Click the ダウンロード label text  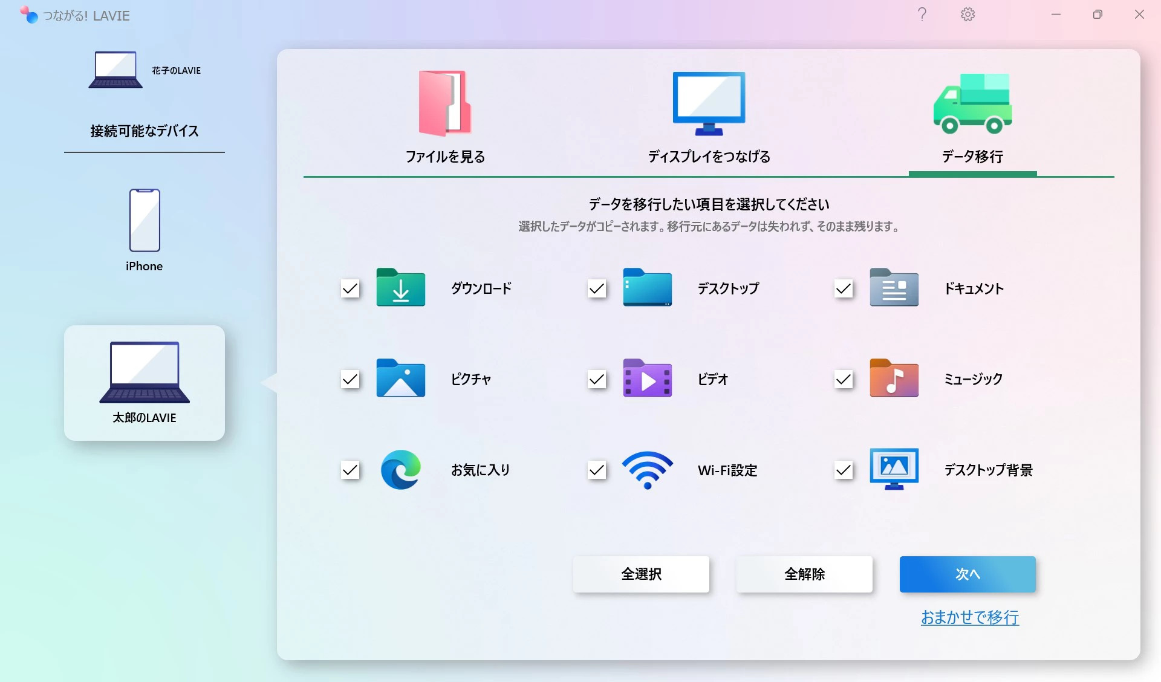tap(481, 288)
